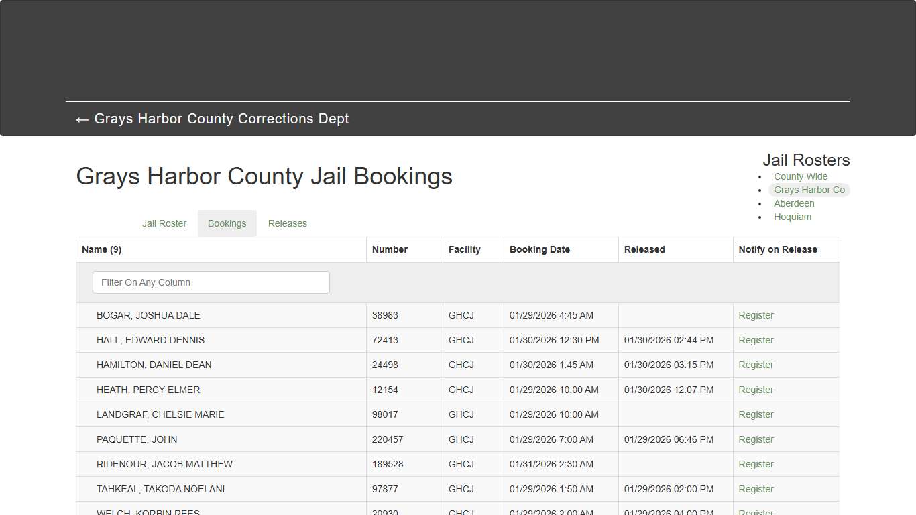Select the booking entry for PAQUETTE, JOHN
Image resolution: width=916 pixels, height=515 pixels.
[x=137, y=439]
